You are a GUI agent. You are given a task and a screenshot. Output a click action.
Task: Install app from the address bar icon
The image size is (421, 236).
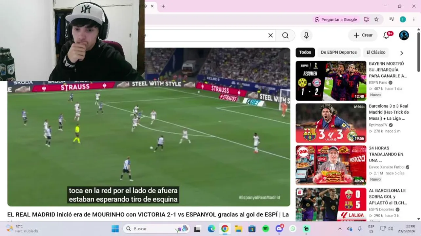[367, 20]
